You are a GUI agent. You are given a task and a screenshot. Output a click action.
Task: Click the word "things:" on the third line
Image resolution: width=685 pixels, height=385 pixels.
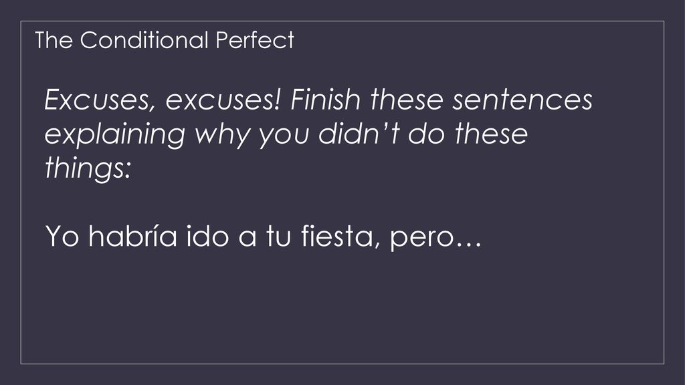point(88,168)
